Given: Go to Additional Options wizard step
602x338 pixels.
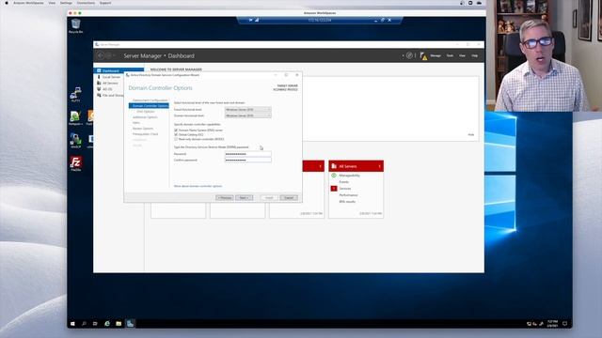Looking at the screenshot, I should pyautogui.click(x=145, y=117).
